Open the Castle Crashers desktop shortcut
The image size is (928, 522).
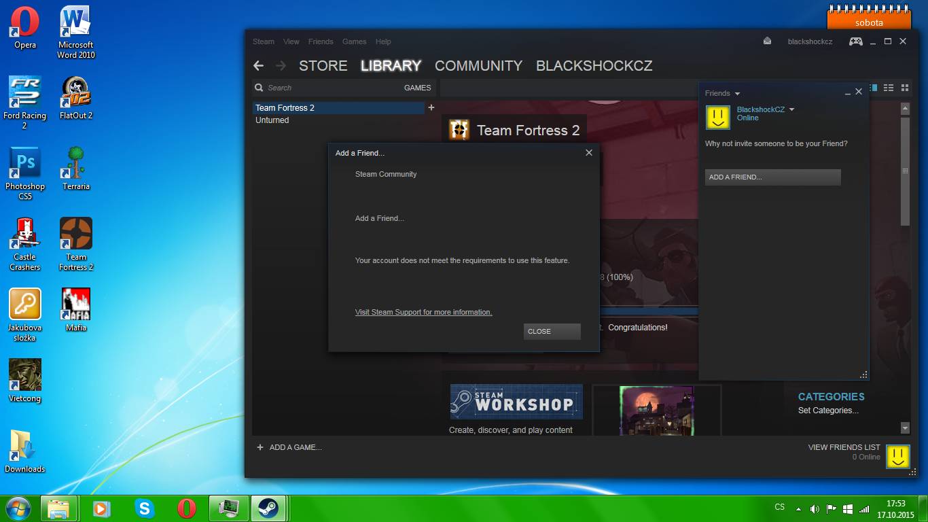coord(25,245)
